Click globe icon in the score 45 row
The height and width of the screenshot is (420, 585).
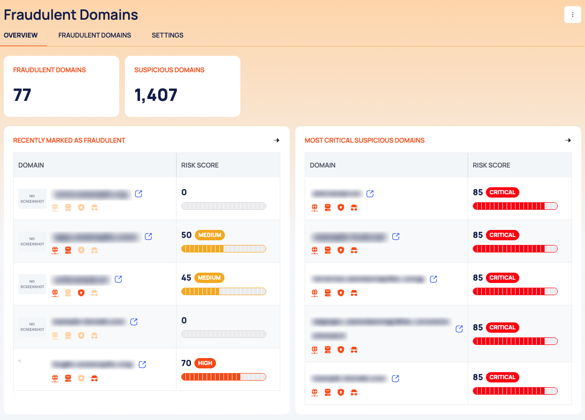(55, 293)
